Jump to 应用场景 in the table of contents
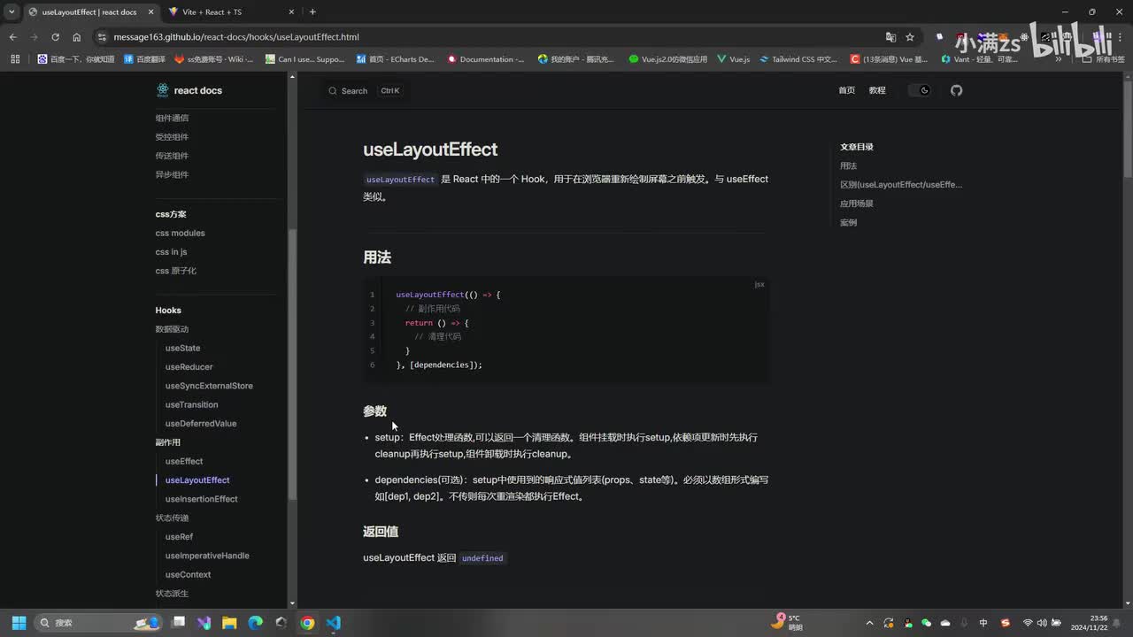This screenshot has height=637, width=1133. [857, 203]
